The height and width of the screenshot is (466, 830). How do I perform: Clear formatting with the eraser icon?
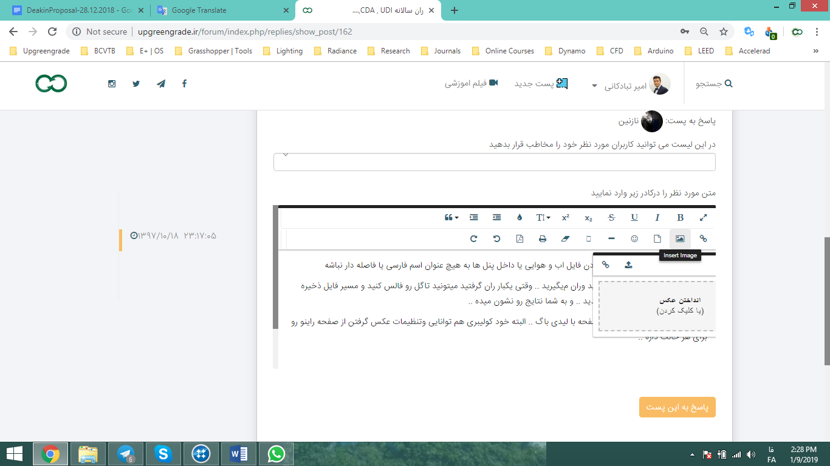tap(566, 238)
